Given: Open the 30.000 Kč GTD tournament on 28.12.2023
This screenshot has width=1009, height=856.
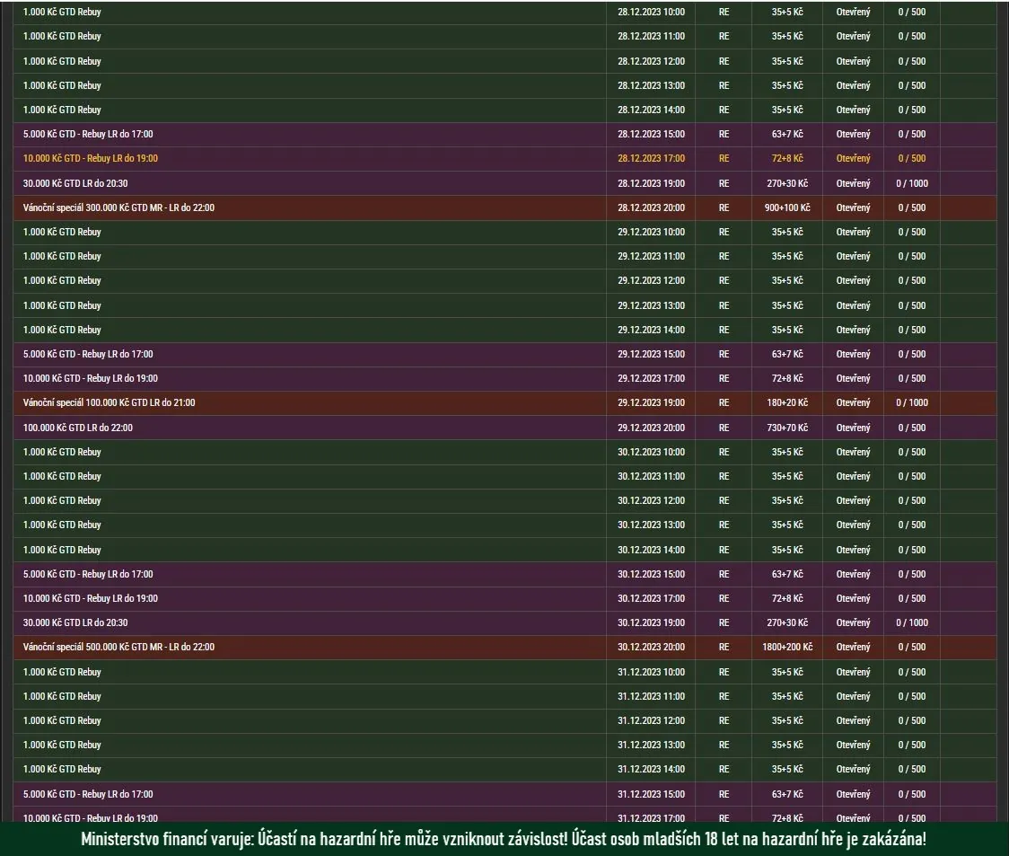Looking at the screenshot, I should tap(75, 183).
